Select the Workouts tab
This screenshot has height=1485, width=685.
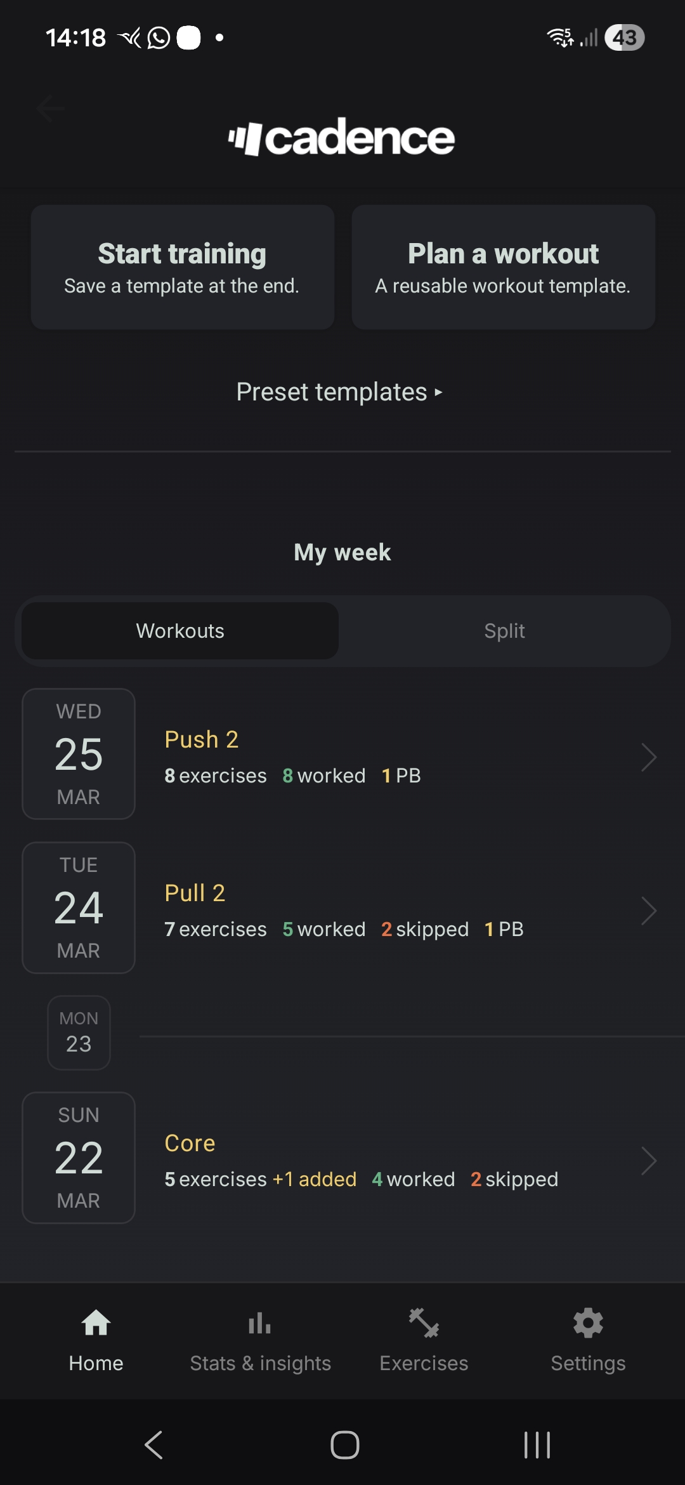179,630
